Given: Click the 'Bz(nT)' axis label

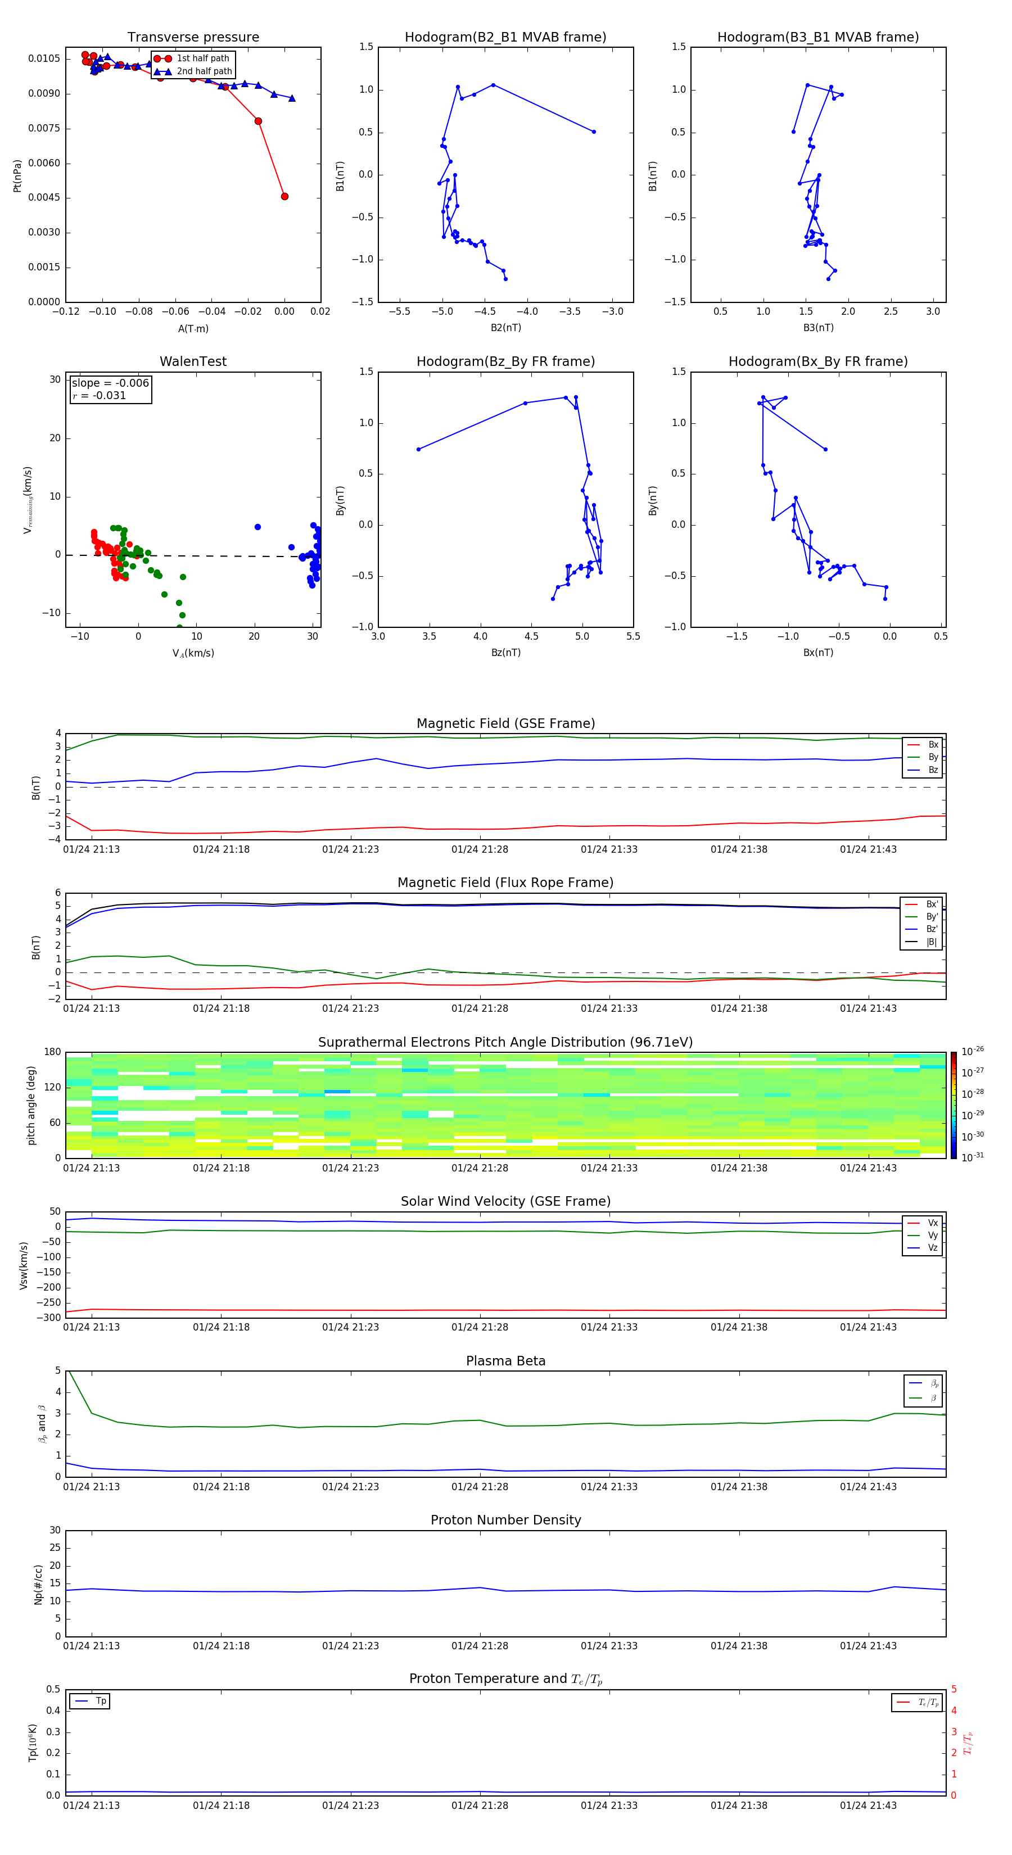Looking at the screenshot, I should [x=505, y=653].
